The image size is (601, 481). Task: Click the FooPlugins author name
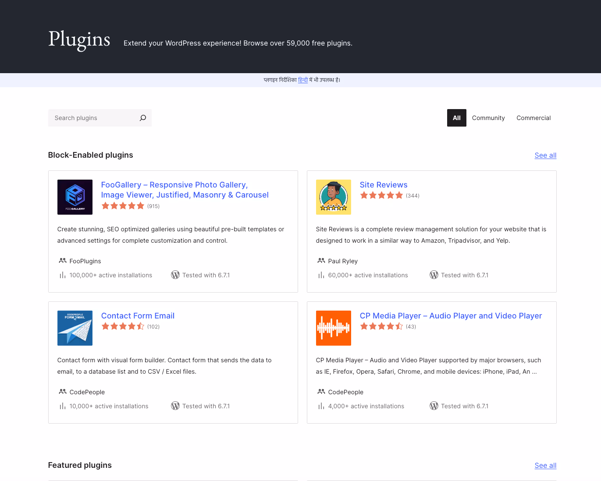tap(85, 261)
